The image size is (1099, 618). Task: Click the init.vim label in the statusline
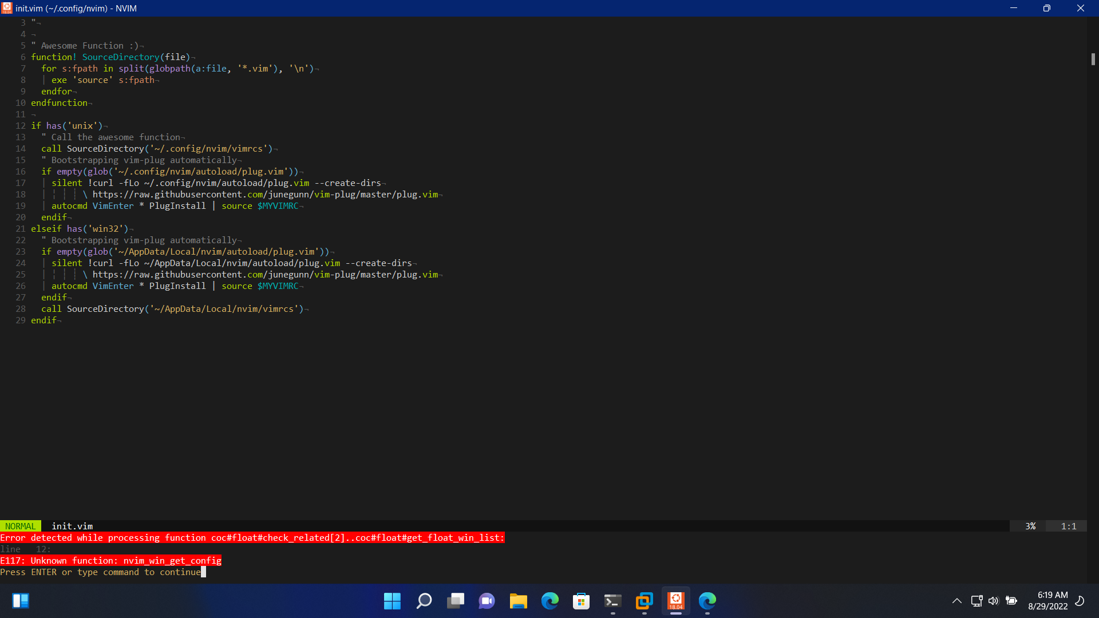pyautogui.click(x=72, y=526)
